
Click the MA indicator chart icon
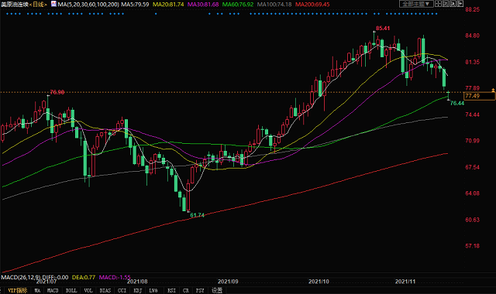[x=53, y=4]
